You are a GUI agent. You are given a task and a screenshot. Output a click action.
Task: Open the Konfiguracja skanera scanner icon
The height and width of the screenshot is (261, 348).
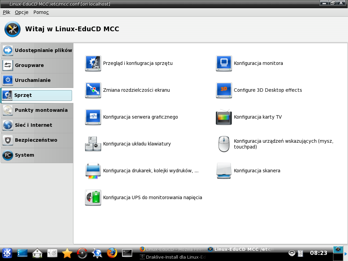click(x=224, y=171)
